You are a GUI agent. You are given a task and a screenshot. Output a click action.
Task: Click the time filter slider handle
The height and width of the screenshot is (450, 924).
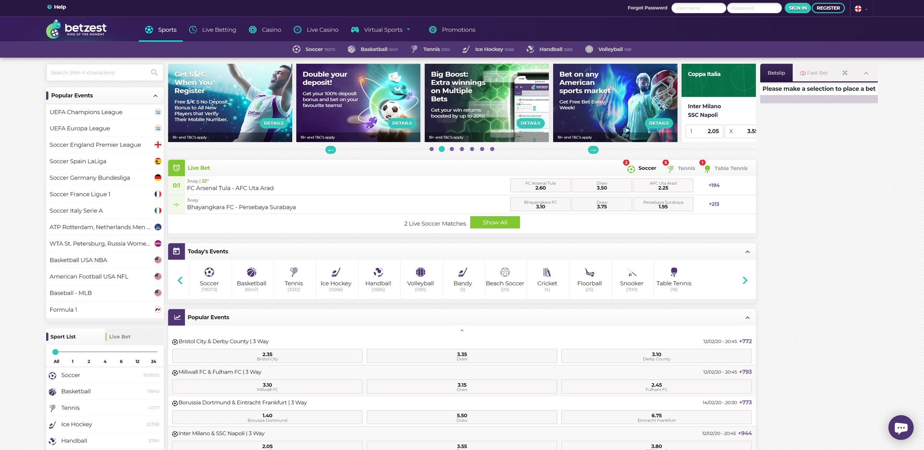(55, 352)
